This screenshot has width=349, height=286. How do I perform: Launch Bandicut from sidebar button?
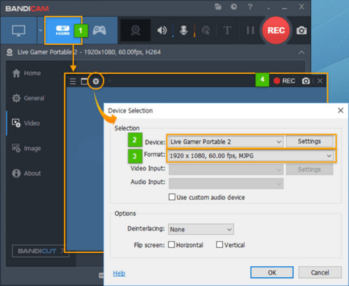tap(41, 251)
